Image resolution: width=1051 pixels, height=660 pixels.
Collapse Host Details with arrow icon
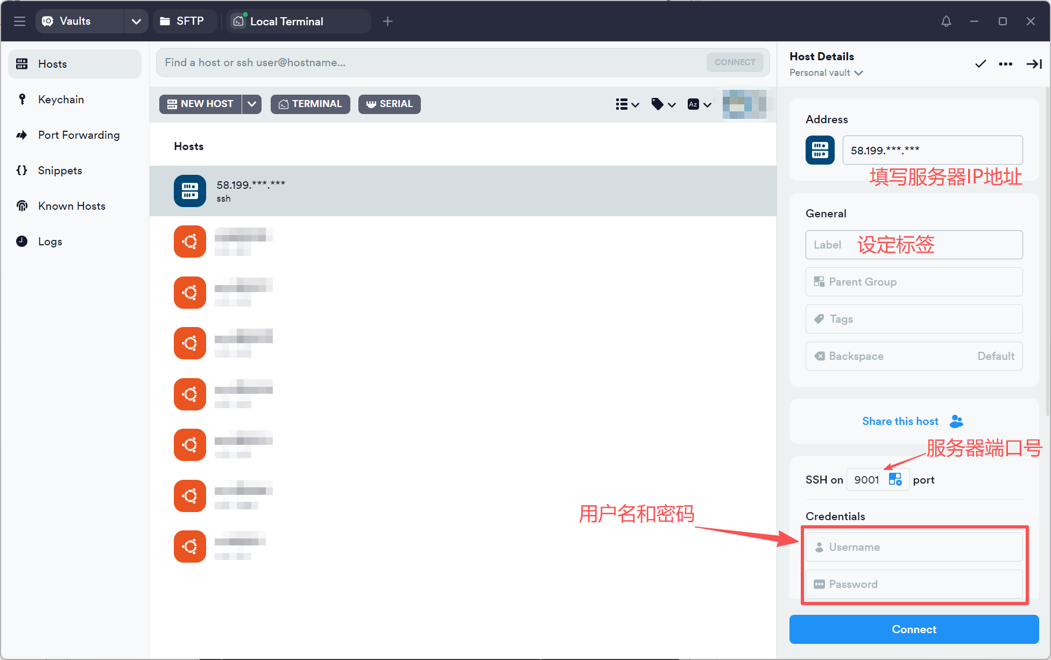1034,64
